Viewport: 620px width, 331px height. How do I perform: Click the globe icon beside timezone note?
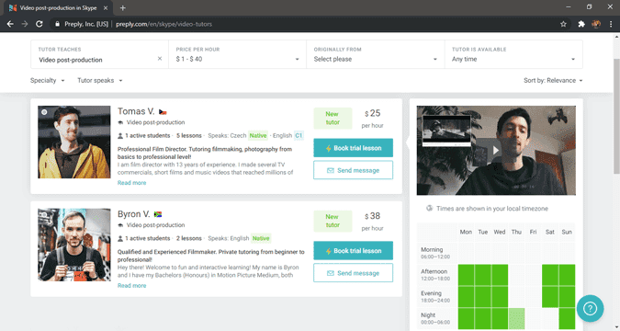click(430, 209)
